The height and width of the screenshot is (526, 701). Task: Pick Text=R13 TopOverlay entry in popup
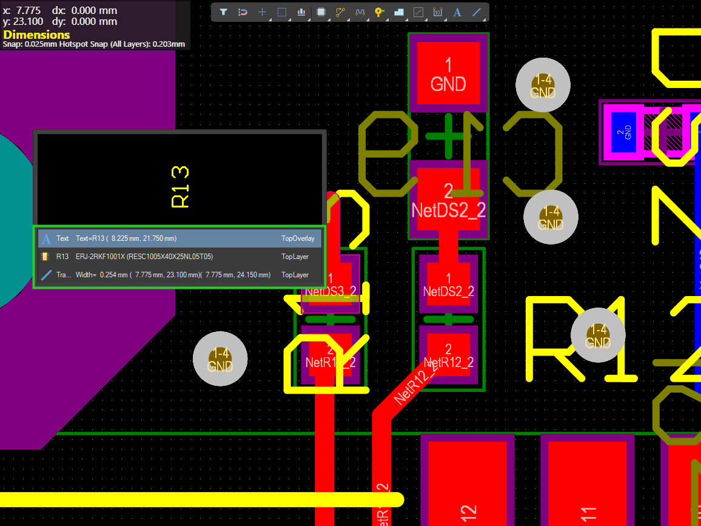tap(179, 238)
